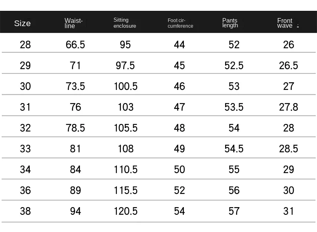Click front wave value 28.5
The width and height of the screenshot is (317, 232).
point(289,149)
